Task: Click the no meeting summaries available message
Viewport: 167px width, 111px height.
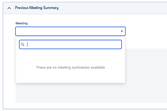Action: (x=70, y=68)
